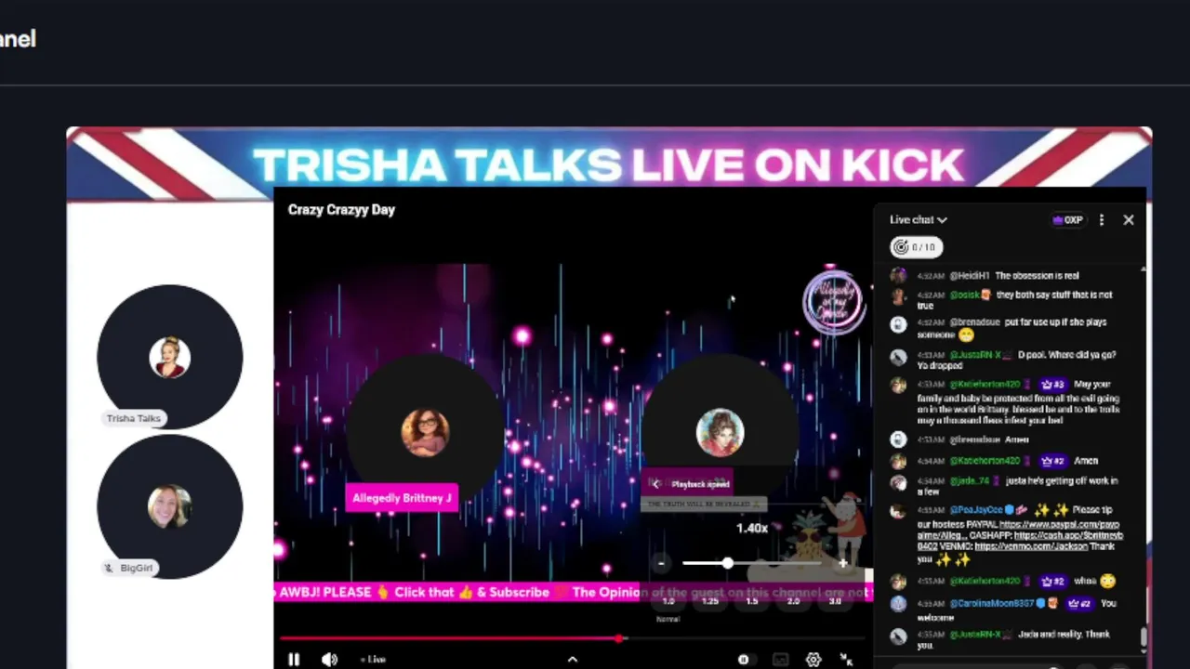The height and width of the screenshot is (669, 1190).
Task: Click the 1.40x speed value
Action: (x=752, y=528)
